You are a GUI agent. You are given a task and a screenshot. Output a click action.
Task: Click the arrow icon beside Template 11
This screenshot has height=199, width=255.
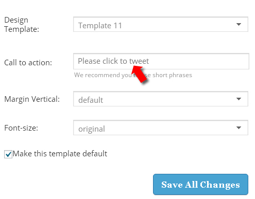tap(239, 24)
